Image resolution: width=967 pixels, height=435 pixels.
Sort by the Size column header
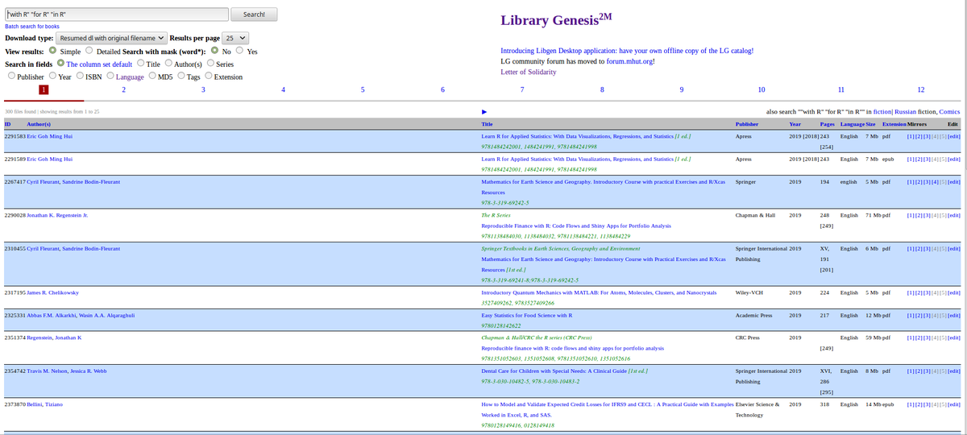coord(870,124)
